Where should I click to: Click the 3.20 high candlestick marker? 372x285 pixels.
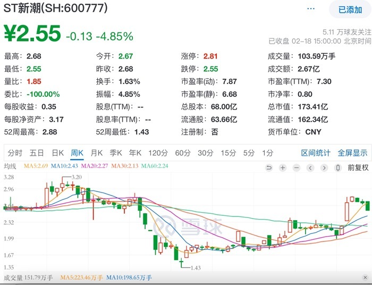(77, 177)
